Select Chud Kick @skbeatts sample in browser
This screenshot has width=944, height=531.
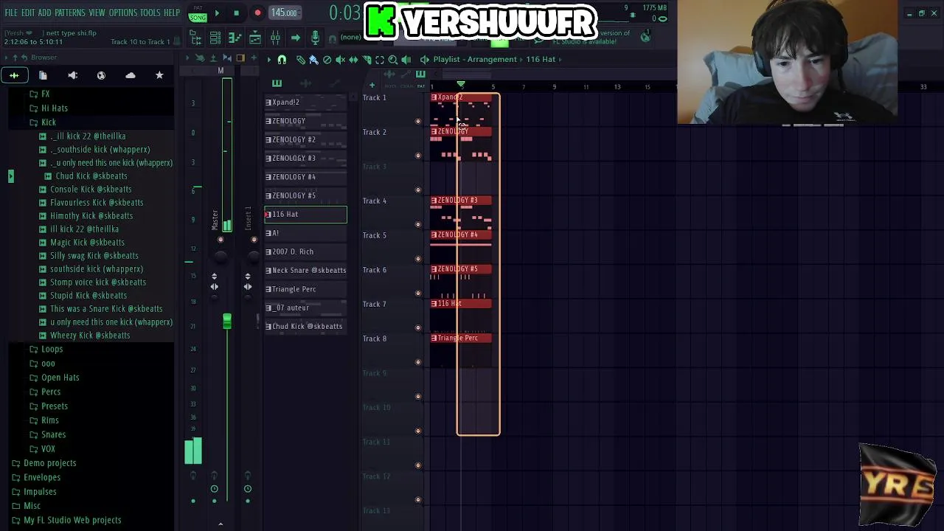(x=91, y=176)
